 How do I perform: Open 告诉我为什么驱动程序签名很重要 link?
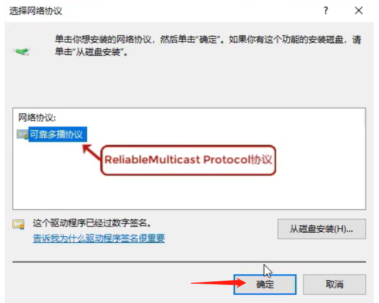tap(98, 238)
